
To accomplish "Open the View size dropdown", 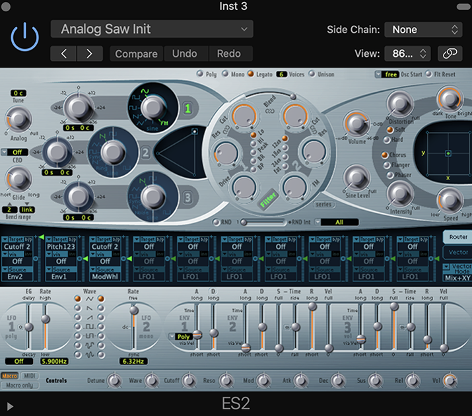I will coord(406,53).
